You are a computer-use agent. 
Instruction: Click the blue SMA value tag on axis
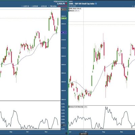pyautogui.click(x=64, y=33)
